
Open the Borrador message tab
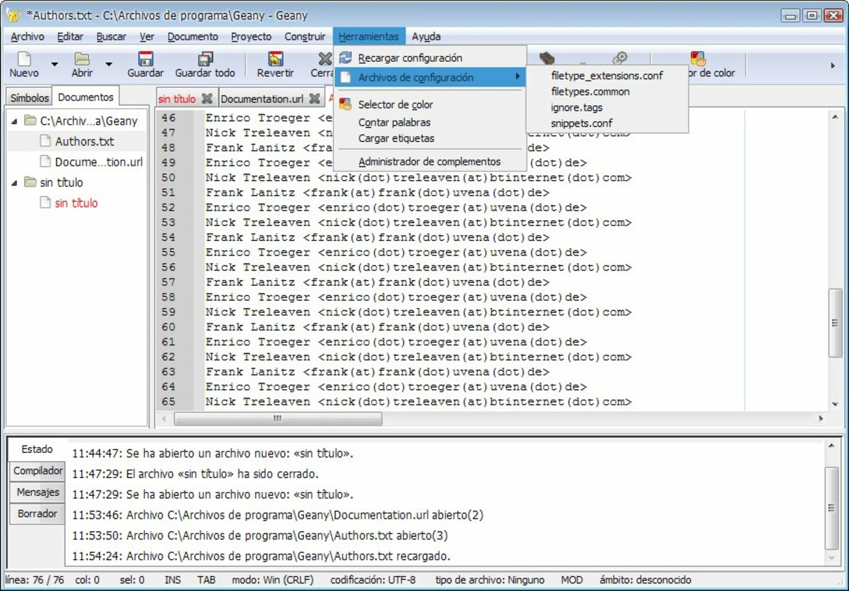38,513
